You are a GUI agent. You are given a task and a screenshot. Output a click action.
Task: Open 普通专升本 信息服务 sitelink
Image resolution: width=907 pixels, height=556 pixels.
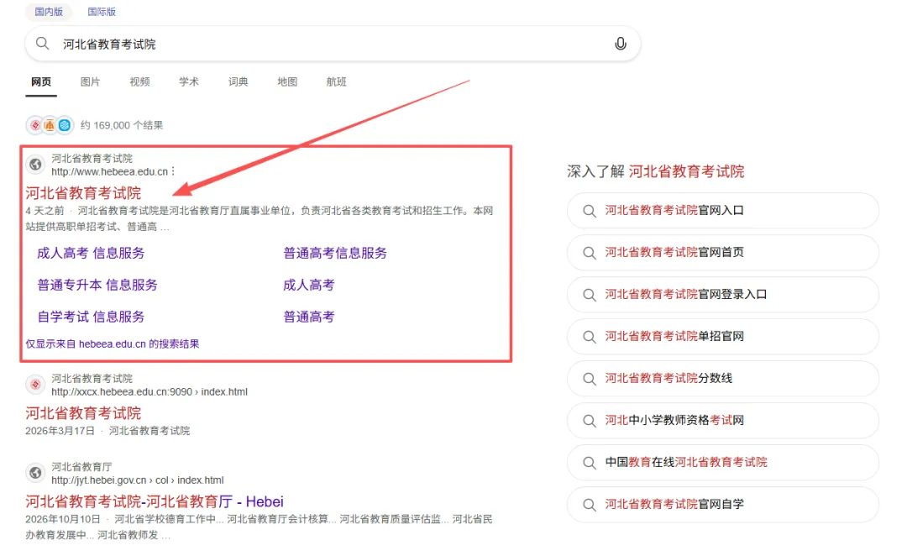pos(97,285)
